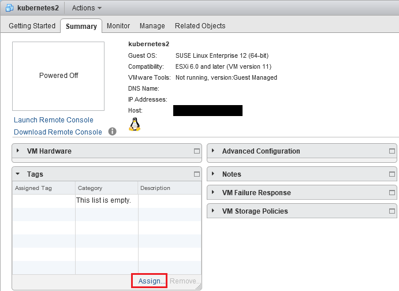Click the kubernetes2 VM icon in header

pyautogui.click(x=9, y=8)
